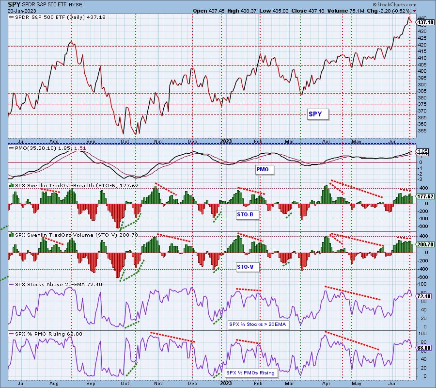Click the Jul label on bottom time axis
This screenshot has height=388, width=436.
21,384
